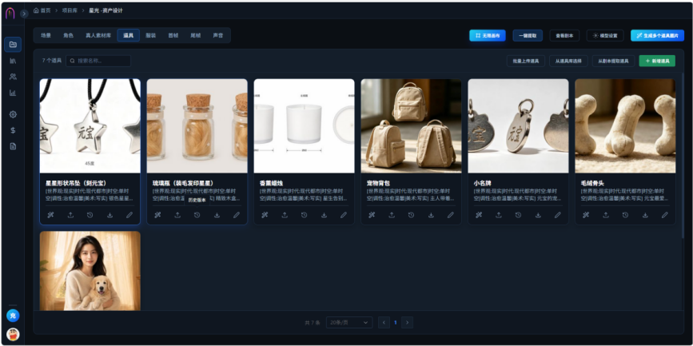Open the woman with puppy thumbnail

click(x=90, y=271)
